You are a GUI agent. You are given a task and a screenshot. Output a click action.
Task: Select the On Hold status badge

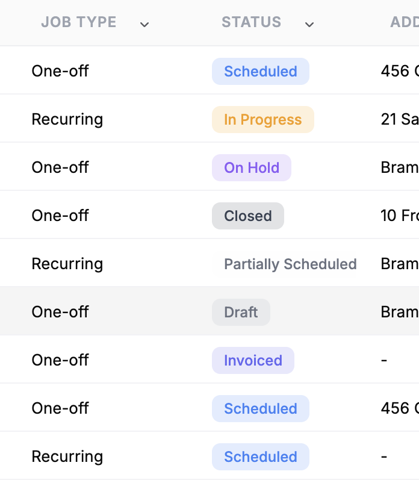click(252, 168)
